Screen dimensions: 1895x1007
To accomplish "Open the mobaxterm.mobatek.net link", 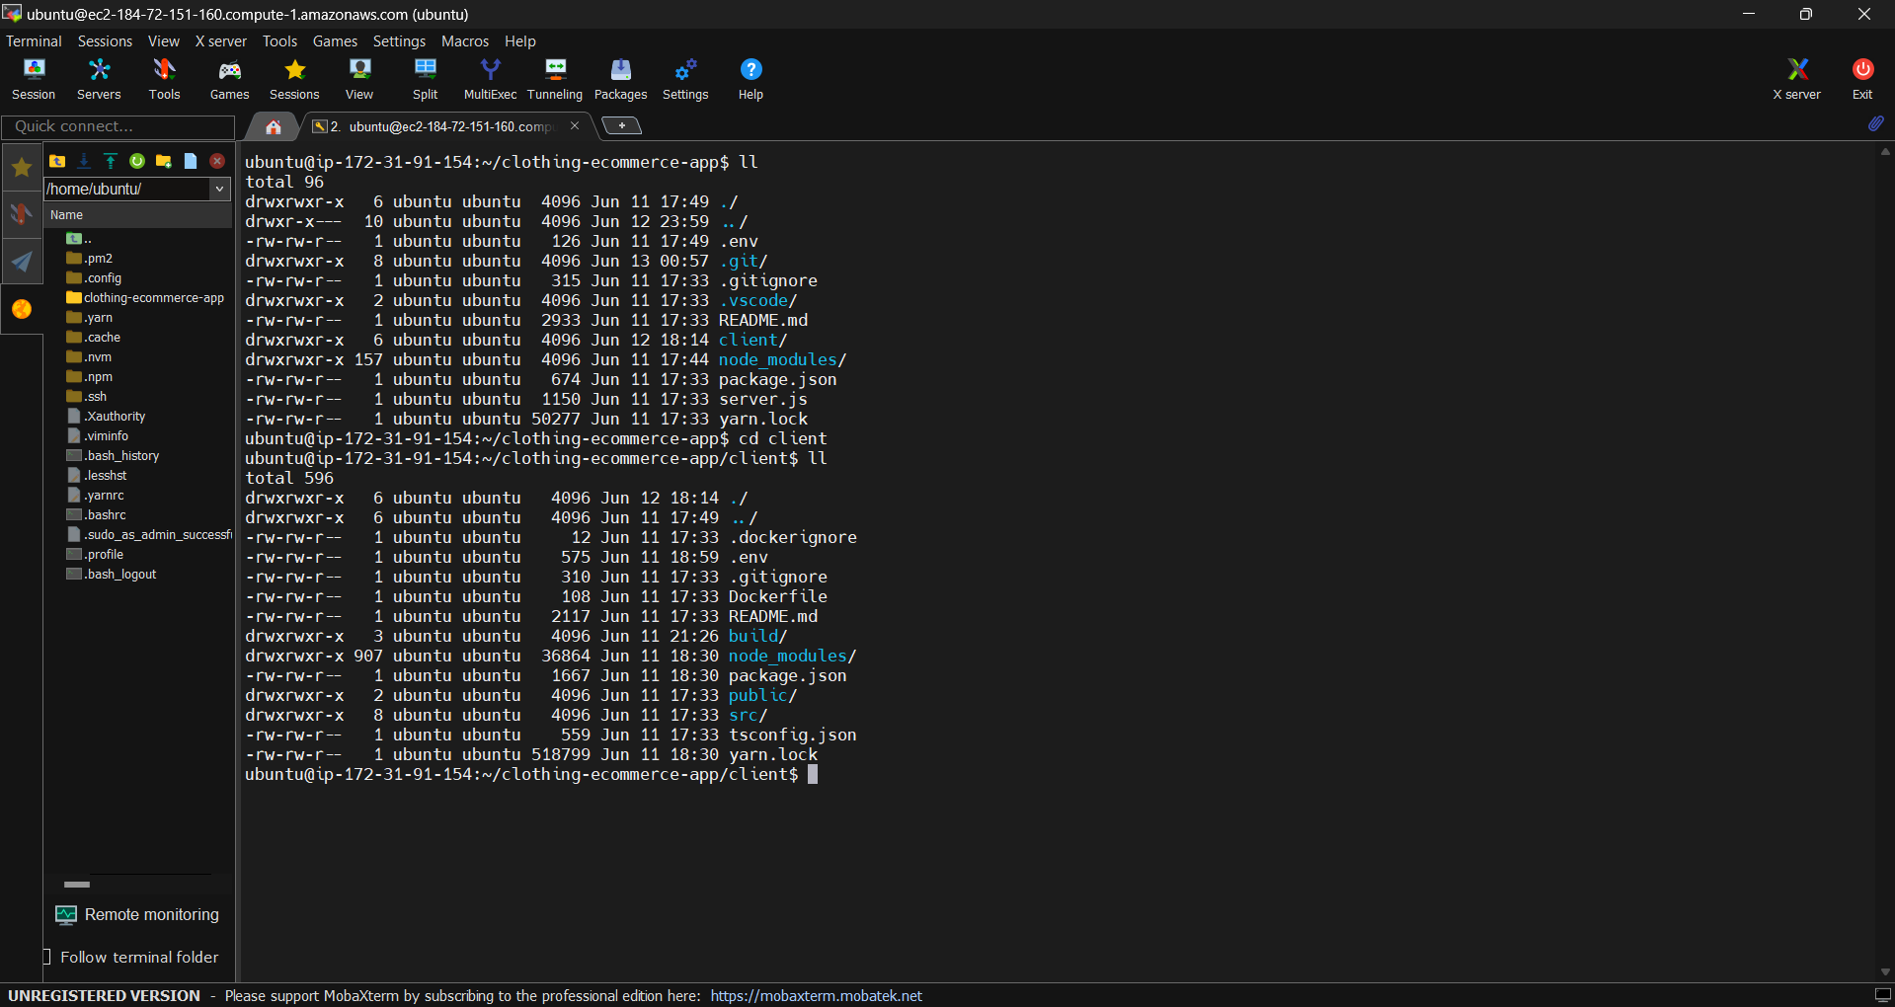I will tap(816, 995).
